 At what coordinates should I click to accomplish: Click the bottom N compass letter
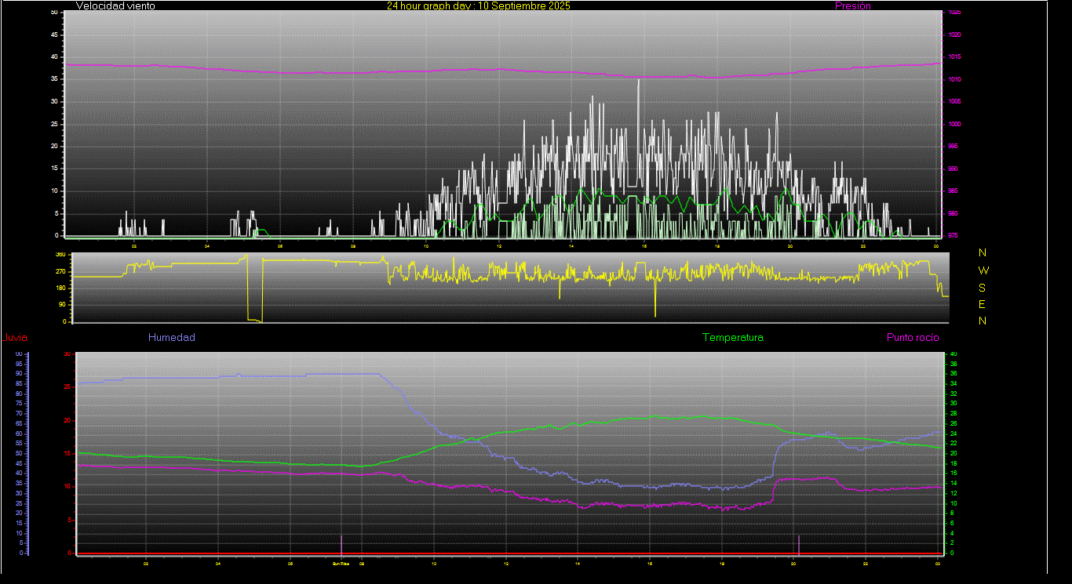pyautogui.click(x=983, y=321)
